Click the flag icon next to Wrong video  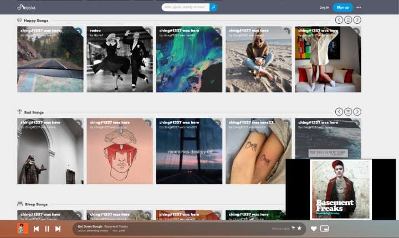pyautogui.click(x=293, y=228)
